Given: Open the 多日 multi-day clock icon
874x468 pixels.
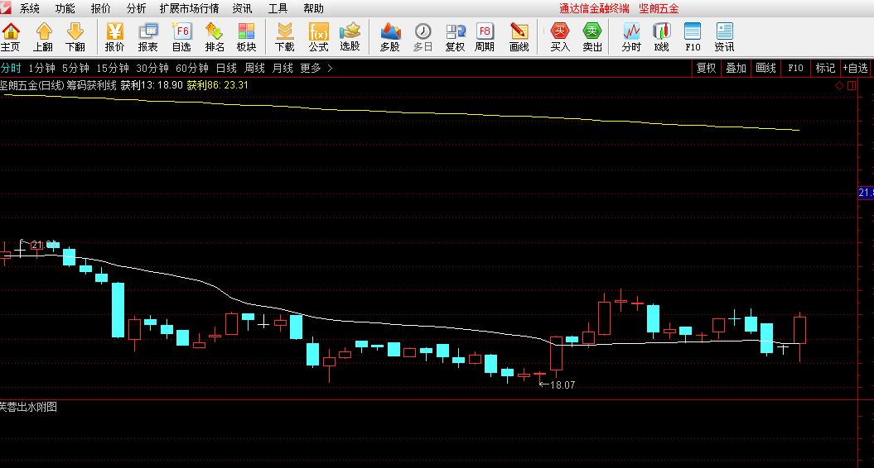Looking at the screenshot, I should 423,37.
